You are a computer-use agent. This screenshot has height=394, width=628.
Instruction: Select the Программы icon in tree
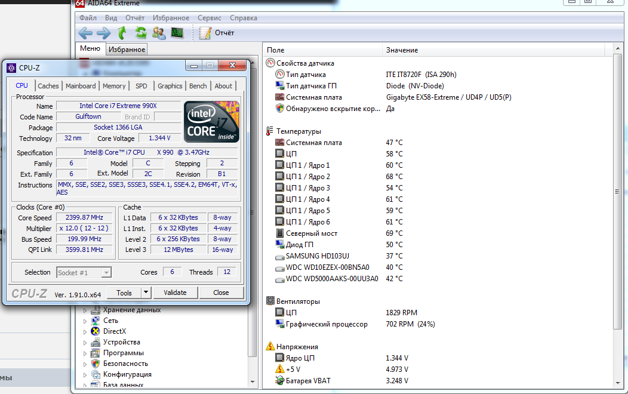[x=96, y=353]
